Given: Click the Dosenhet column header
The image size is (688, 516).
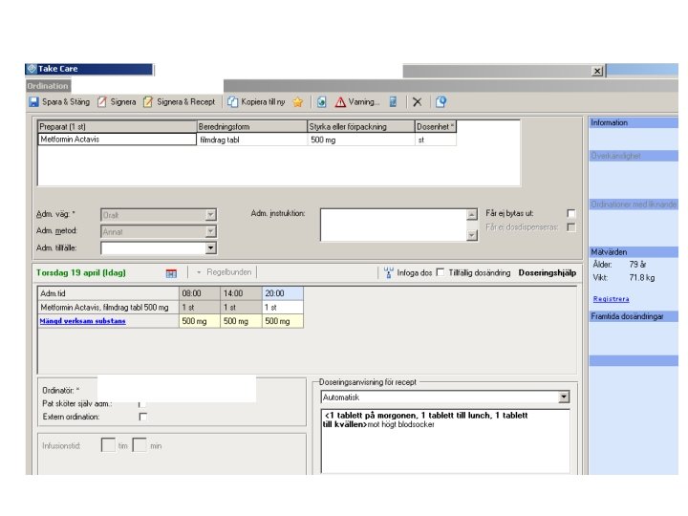Looking at the screenshot, I should click(x=436, y=127).
